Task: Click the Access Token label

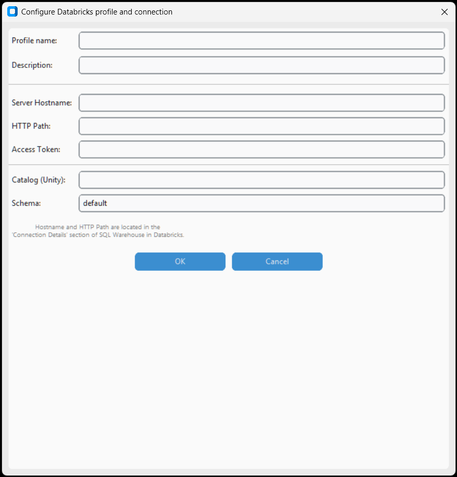Action: [36, 149]
